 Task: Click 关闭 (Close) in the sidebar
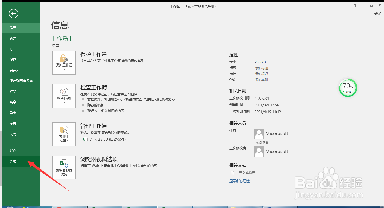click(x=21, y=134)
